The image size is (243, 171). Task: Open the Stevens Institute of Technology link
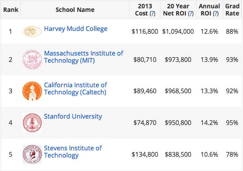click(73, 152)
